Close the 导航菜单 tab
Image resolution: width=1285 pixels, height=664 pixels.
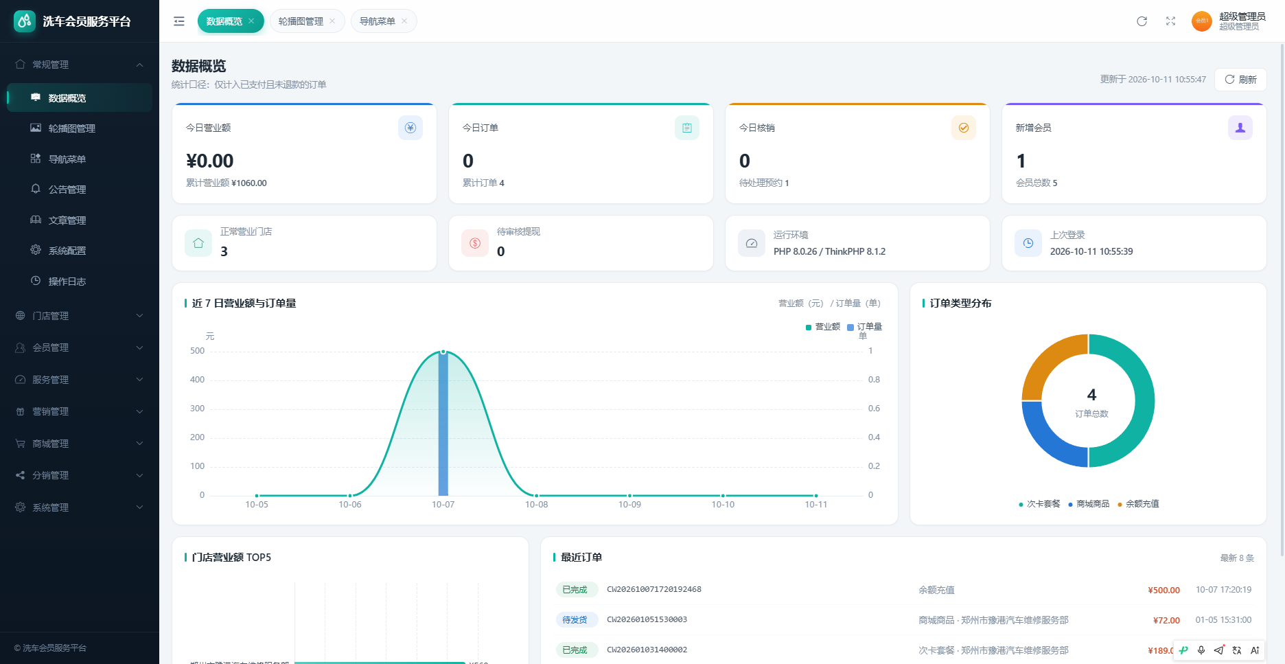point(404,21)
